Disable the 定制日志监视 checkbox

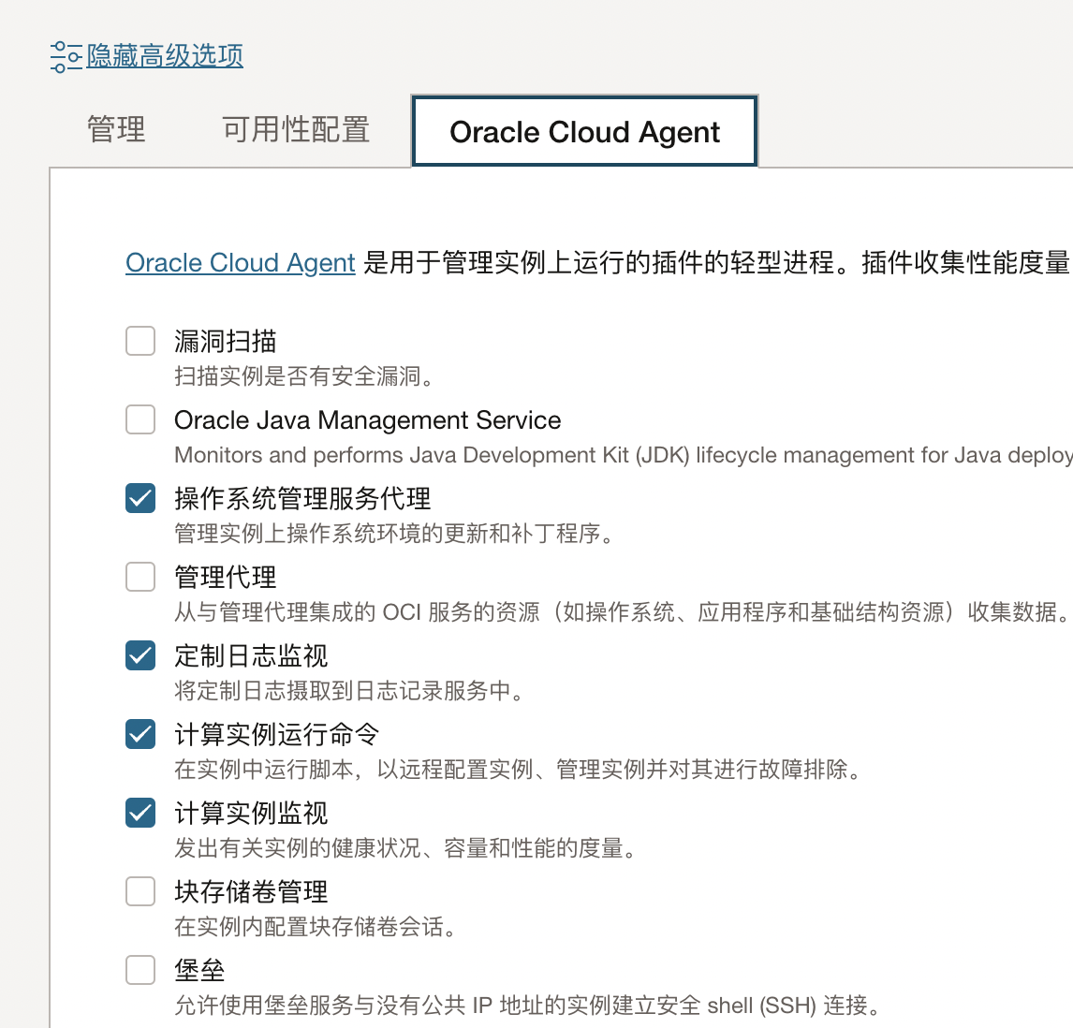click(140, 655)
